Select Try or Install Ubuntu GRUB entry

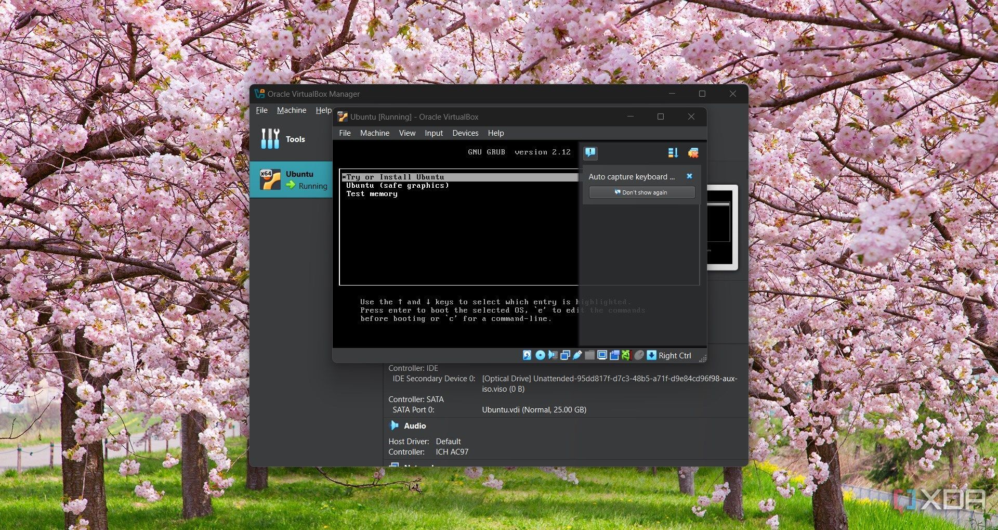[459, 177]
